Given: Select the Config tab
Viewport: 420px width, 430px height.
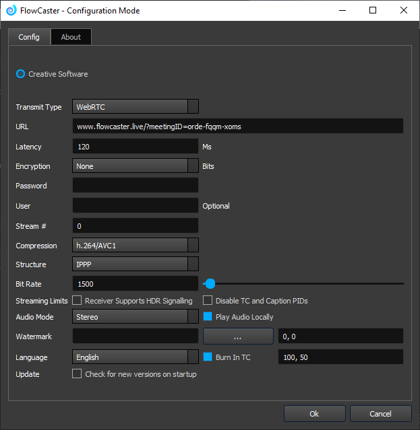Looking at the screenshot, I should point(29,37).
